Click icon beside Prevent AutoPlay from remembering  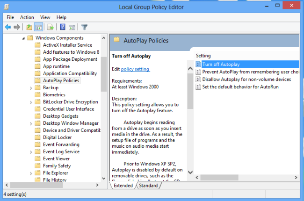click(198, 72)
